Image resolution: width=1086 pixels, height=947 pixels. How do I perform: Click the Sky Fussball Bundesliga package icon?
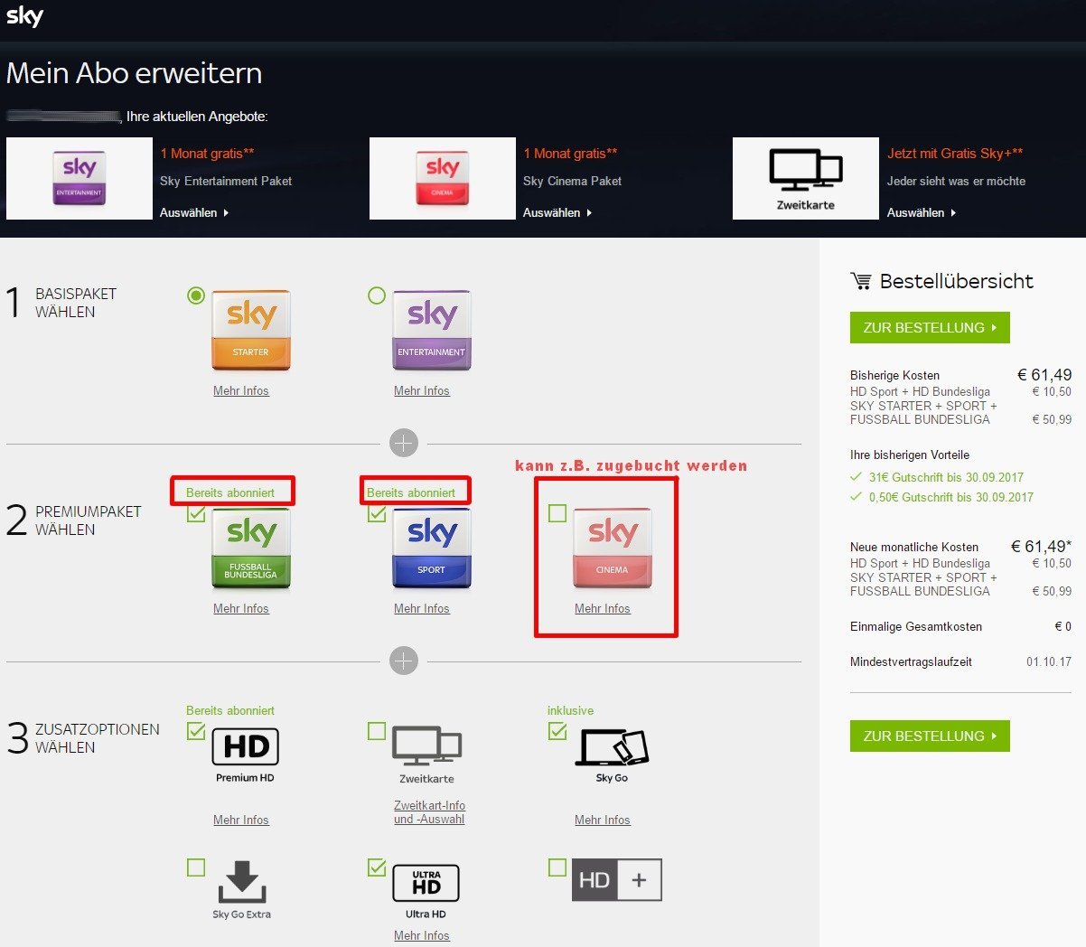click(251, 548)
